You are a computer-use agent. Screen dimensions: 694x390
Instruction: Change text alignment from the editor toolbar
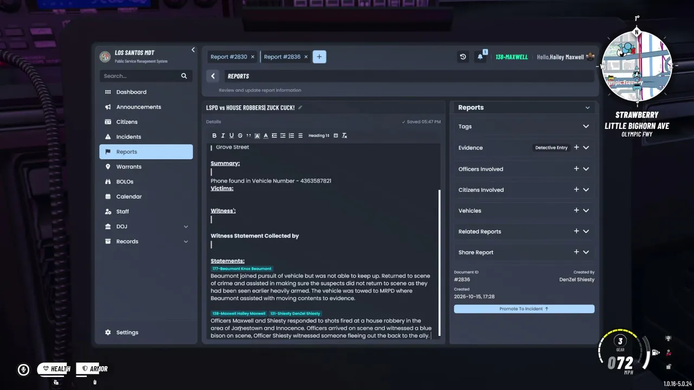point(300,135)
